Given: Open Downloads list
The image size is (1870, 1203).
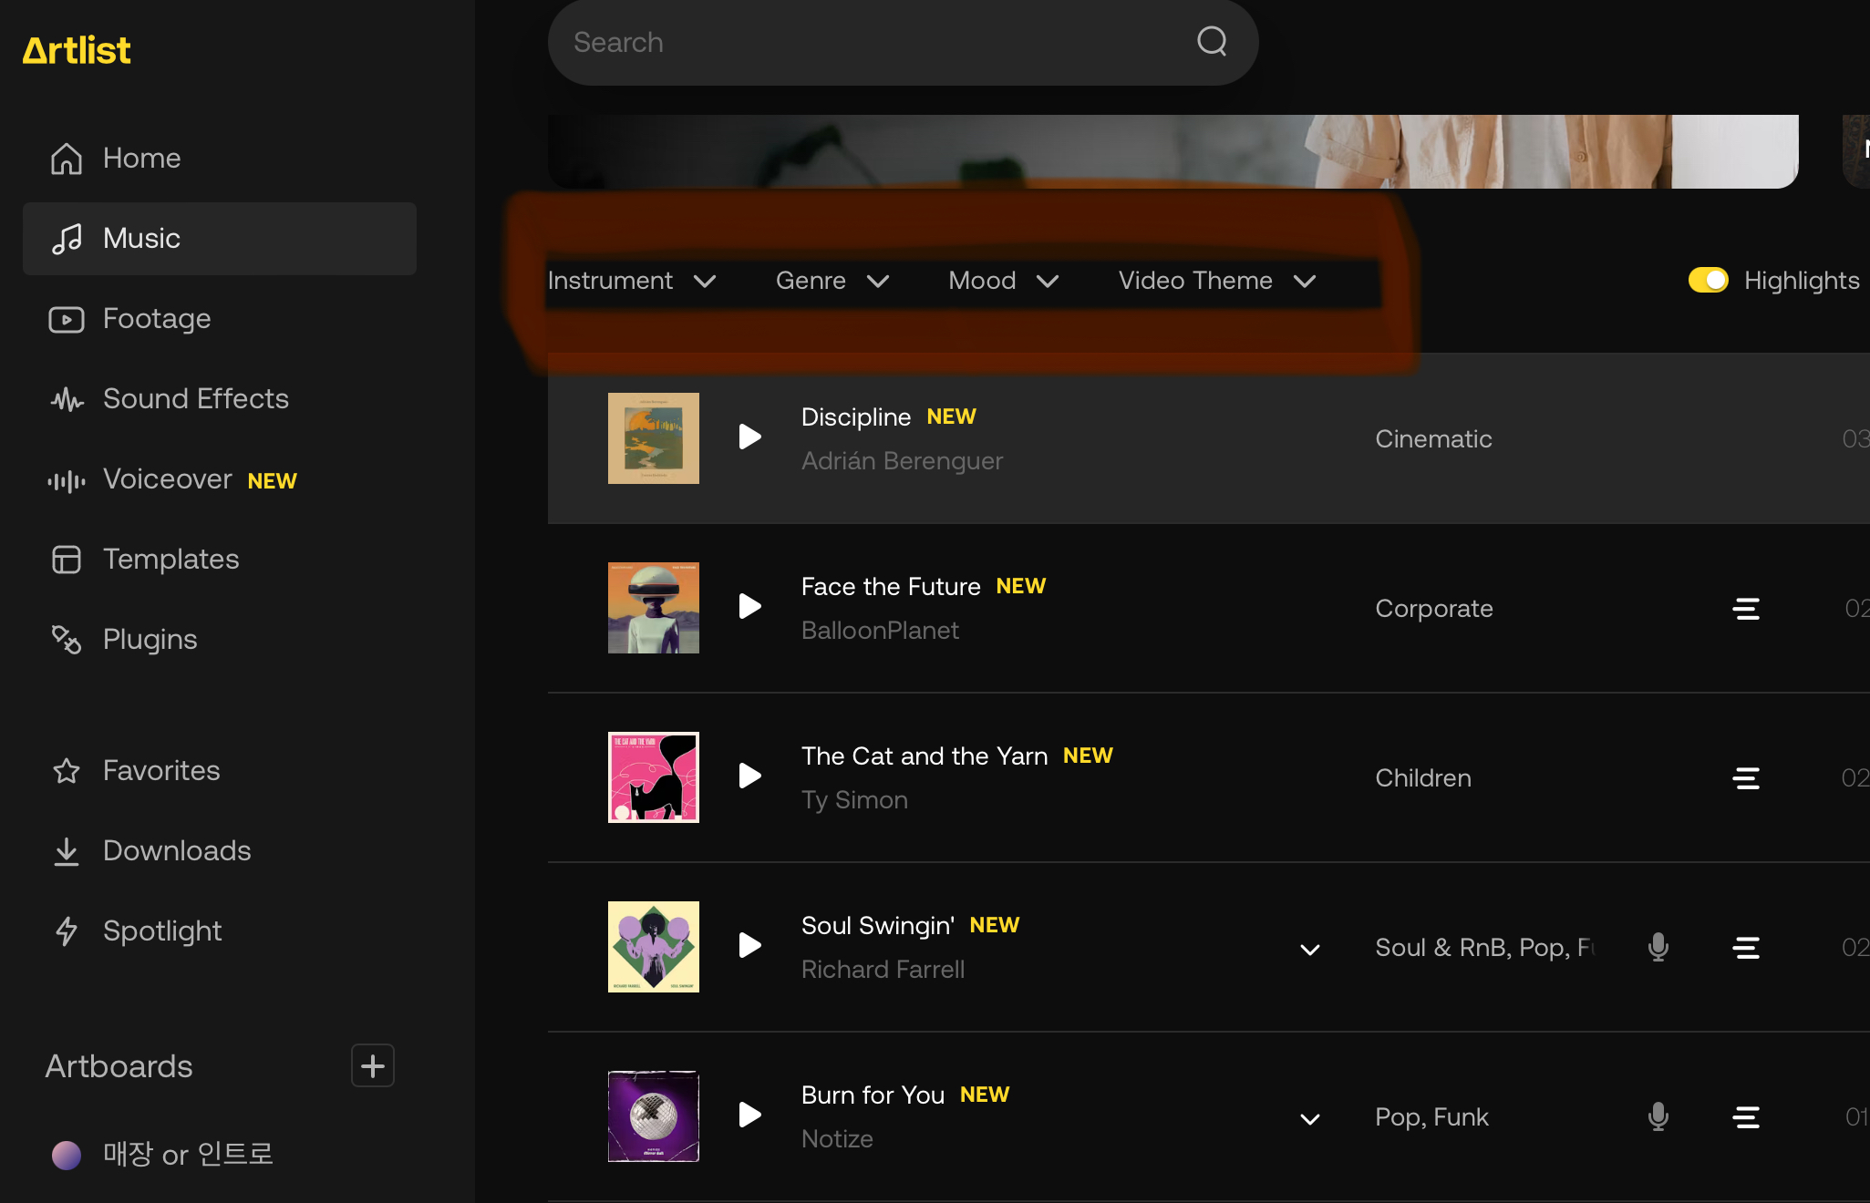Looking at the screenshot, I should (x=220, y=851).
